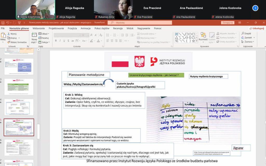
Task: Click the Wklej paste icon
Action: click(3, 35)
